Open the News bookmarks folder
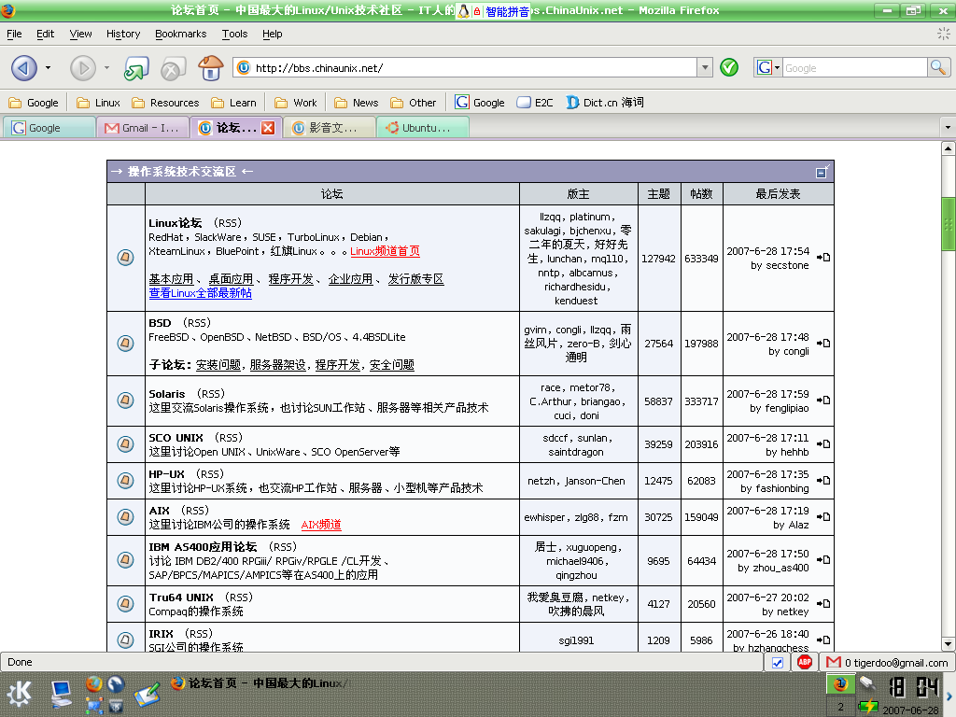The width and height of the screenshot is (956, 717). click(x=356, y=103)
